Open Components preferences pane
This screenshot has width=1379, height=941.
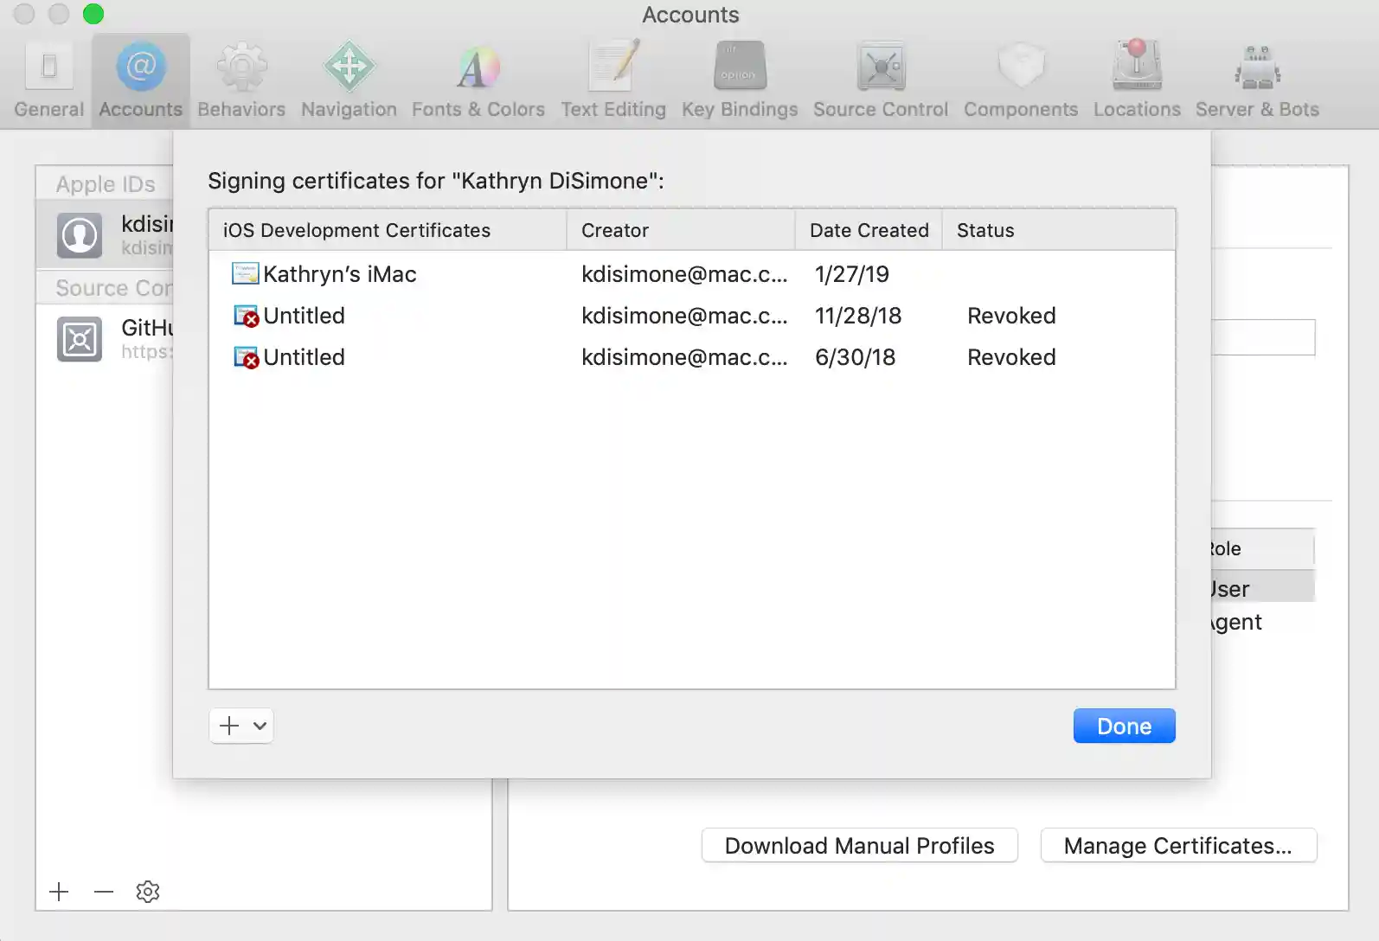coord(1021,80)
